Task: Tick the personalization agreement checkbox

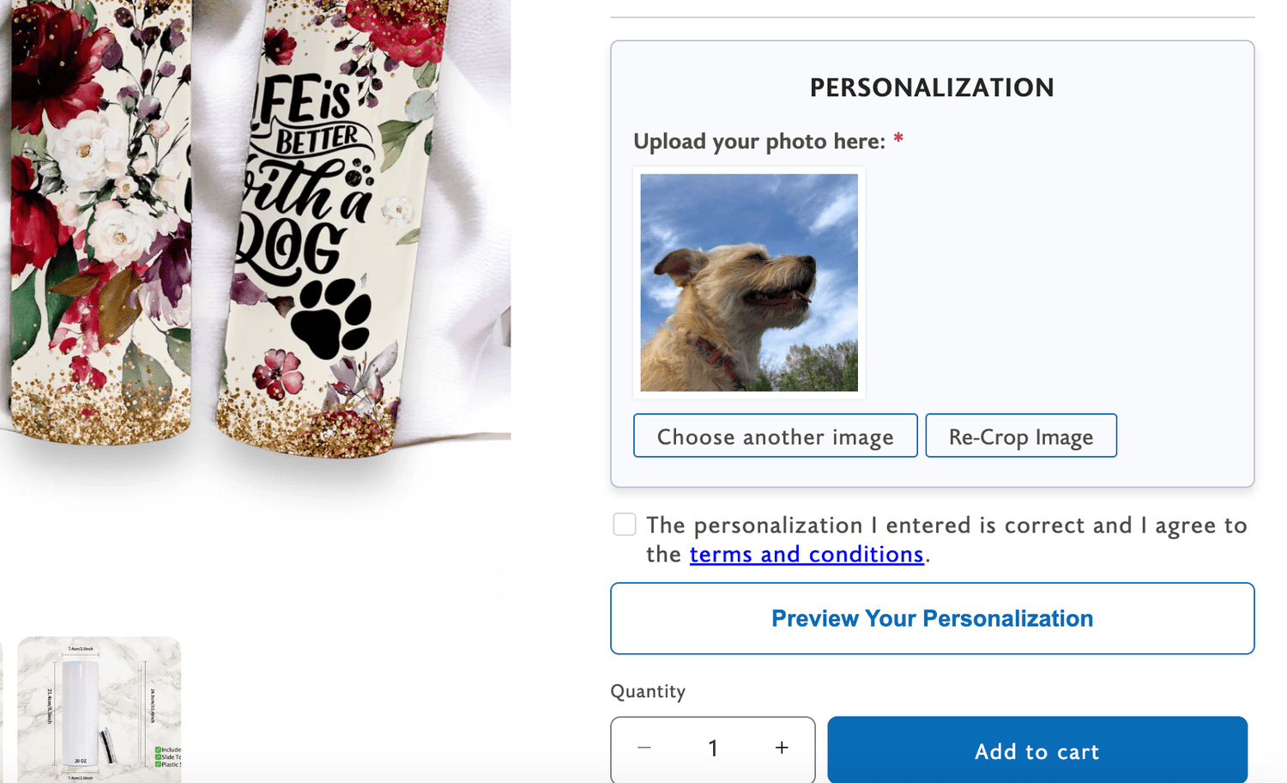Action: click(625, 525)
